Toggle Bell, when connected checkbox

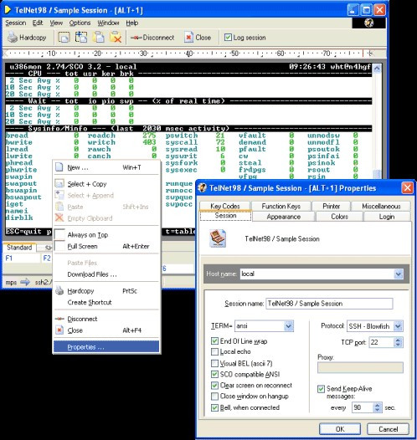pos(214,407)
